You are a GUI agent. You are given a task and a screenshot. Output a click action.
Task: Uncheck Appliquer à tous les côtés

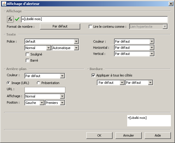tap(93, 75)
